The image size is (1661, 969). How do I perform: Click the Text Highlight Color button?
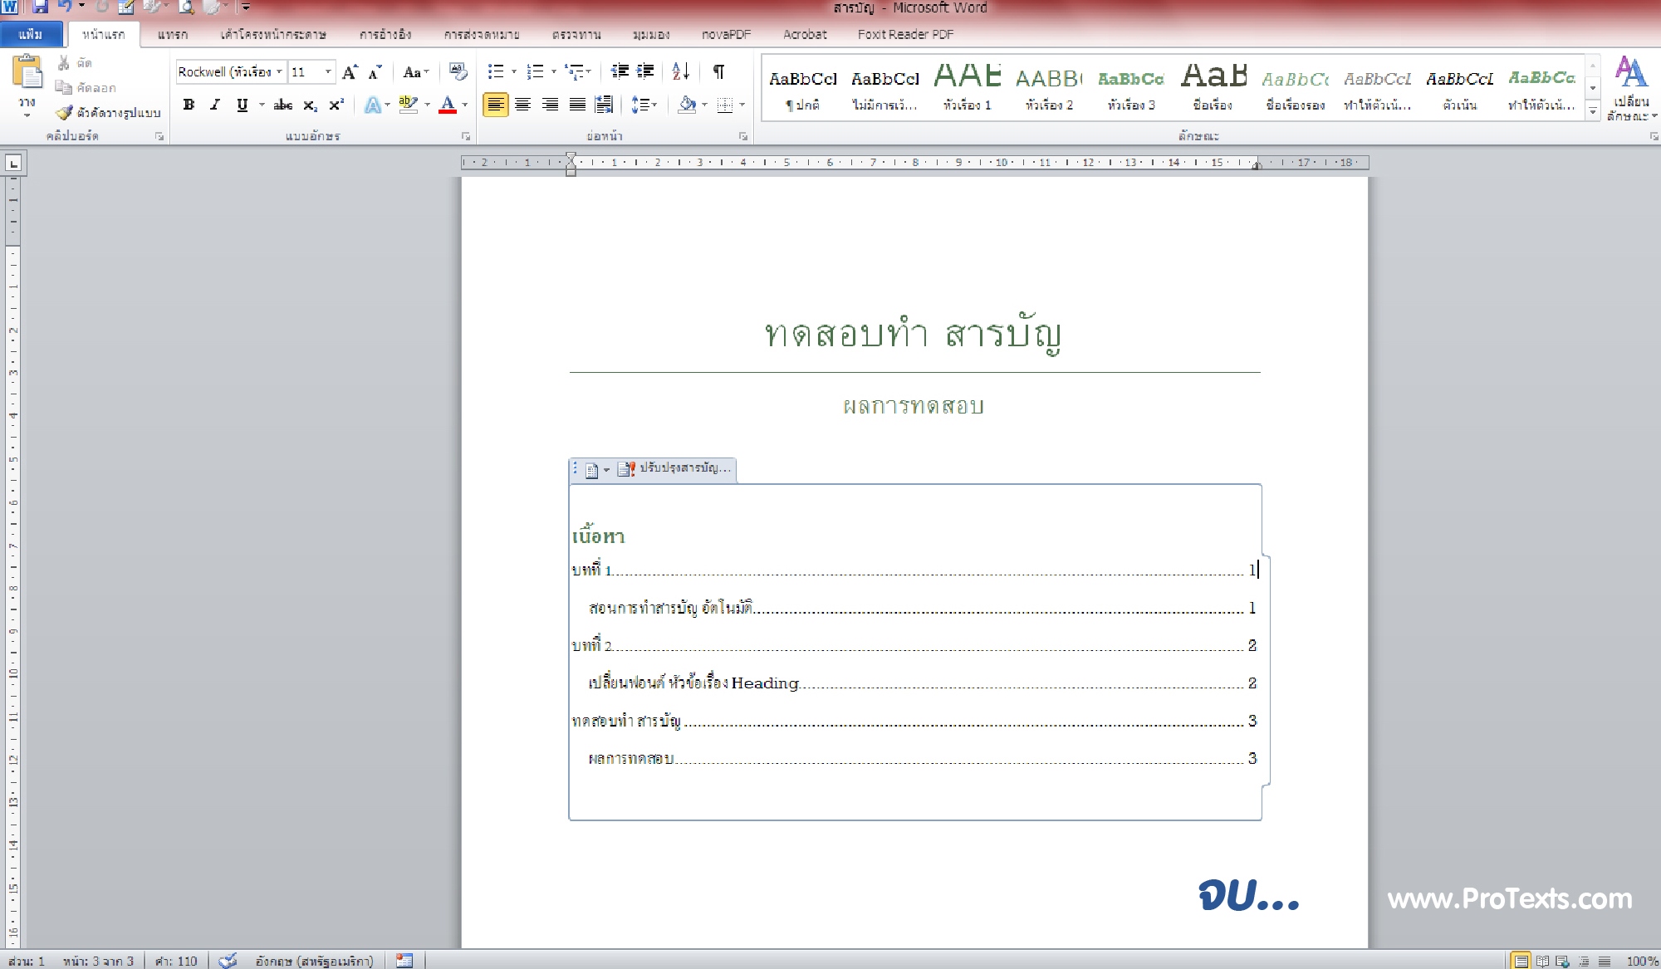[x=409, y=105]
